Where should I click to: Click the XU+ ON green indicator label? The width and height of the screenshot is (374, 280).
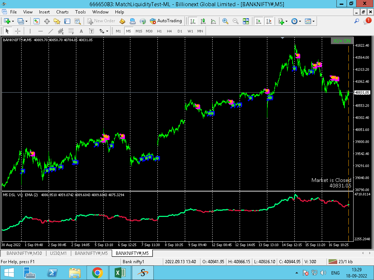pos(341,41)
